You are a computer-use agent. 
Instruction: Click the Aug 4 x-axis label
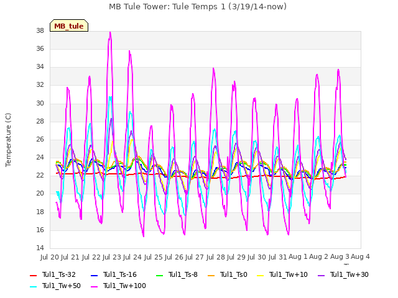[x=361, y=256]
